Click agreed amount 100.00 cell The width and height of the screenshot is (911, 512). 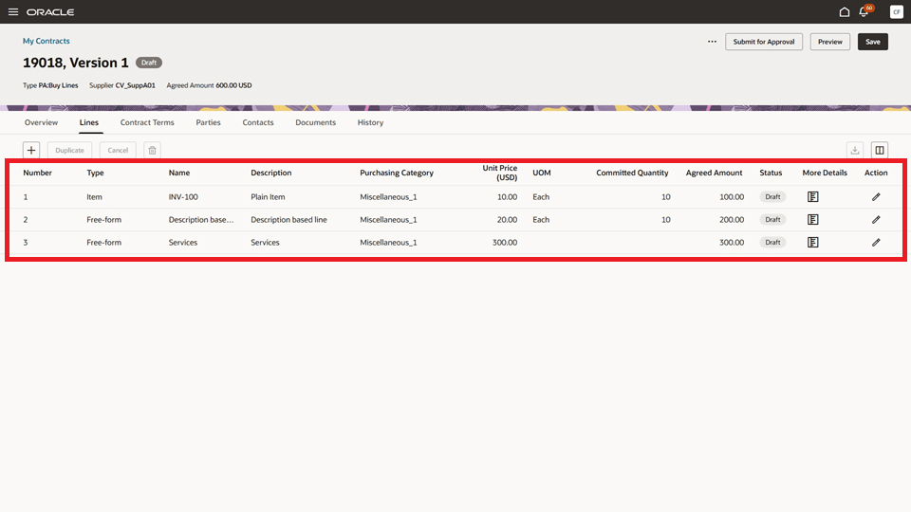[x=732, y=197]
